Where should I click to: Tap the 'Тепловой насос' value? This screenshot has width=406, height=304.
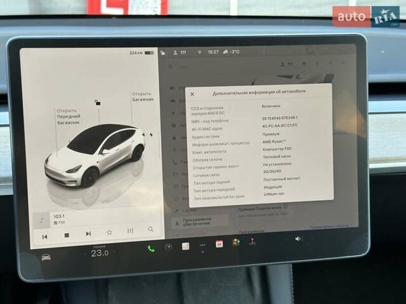click(277, 156)
